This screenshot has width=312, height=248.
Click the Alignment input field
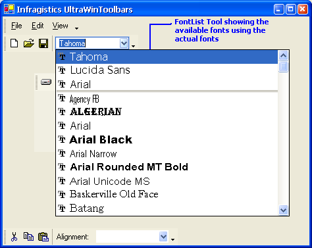point(128,237)
